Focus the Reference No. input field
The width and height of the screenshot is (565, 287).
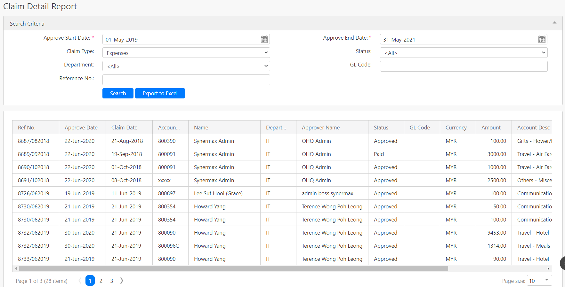(186, 80)
